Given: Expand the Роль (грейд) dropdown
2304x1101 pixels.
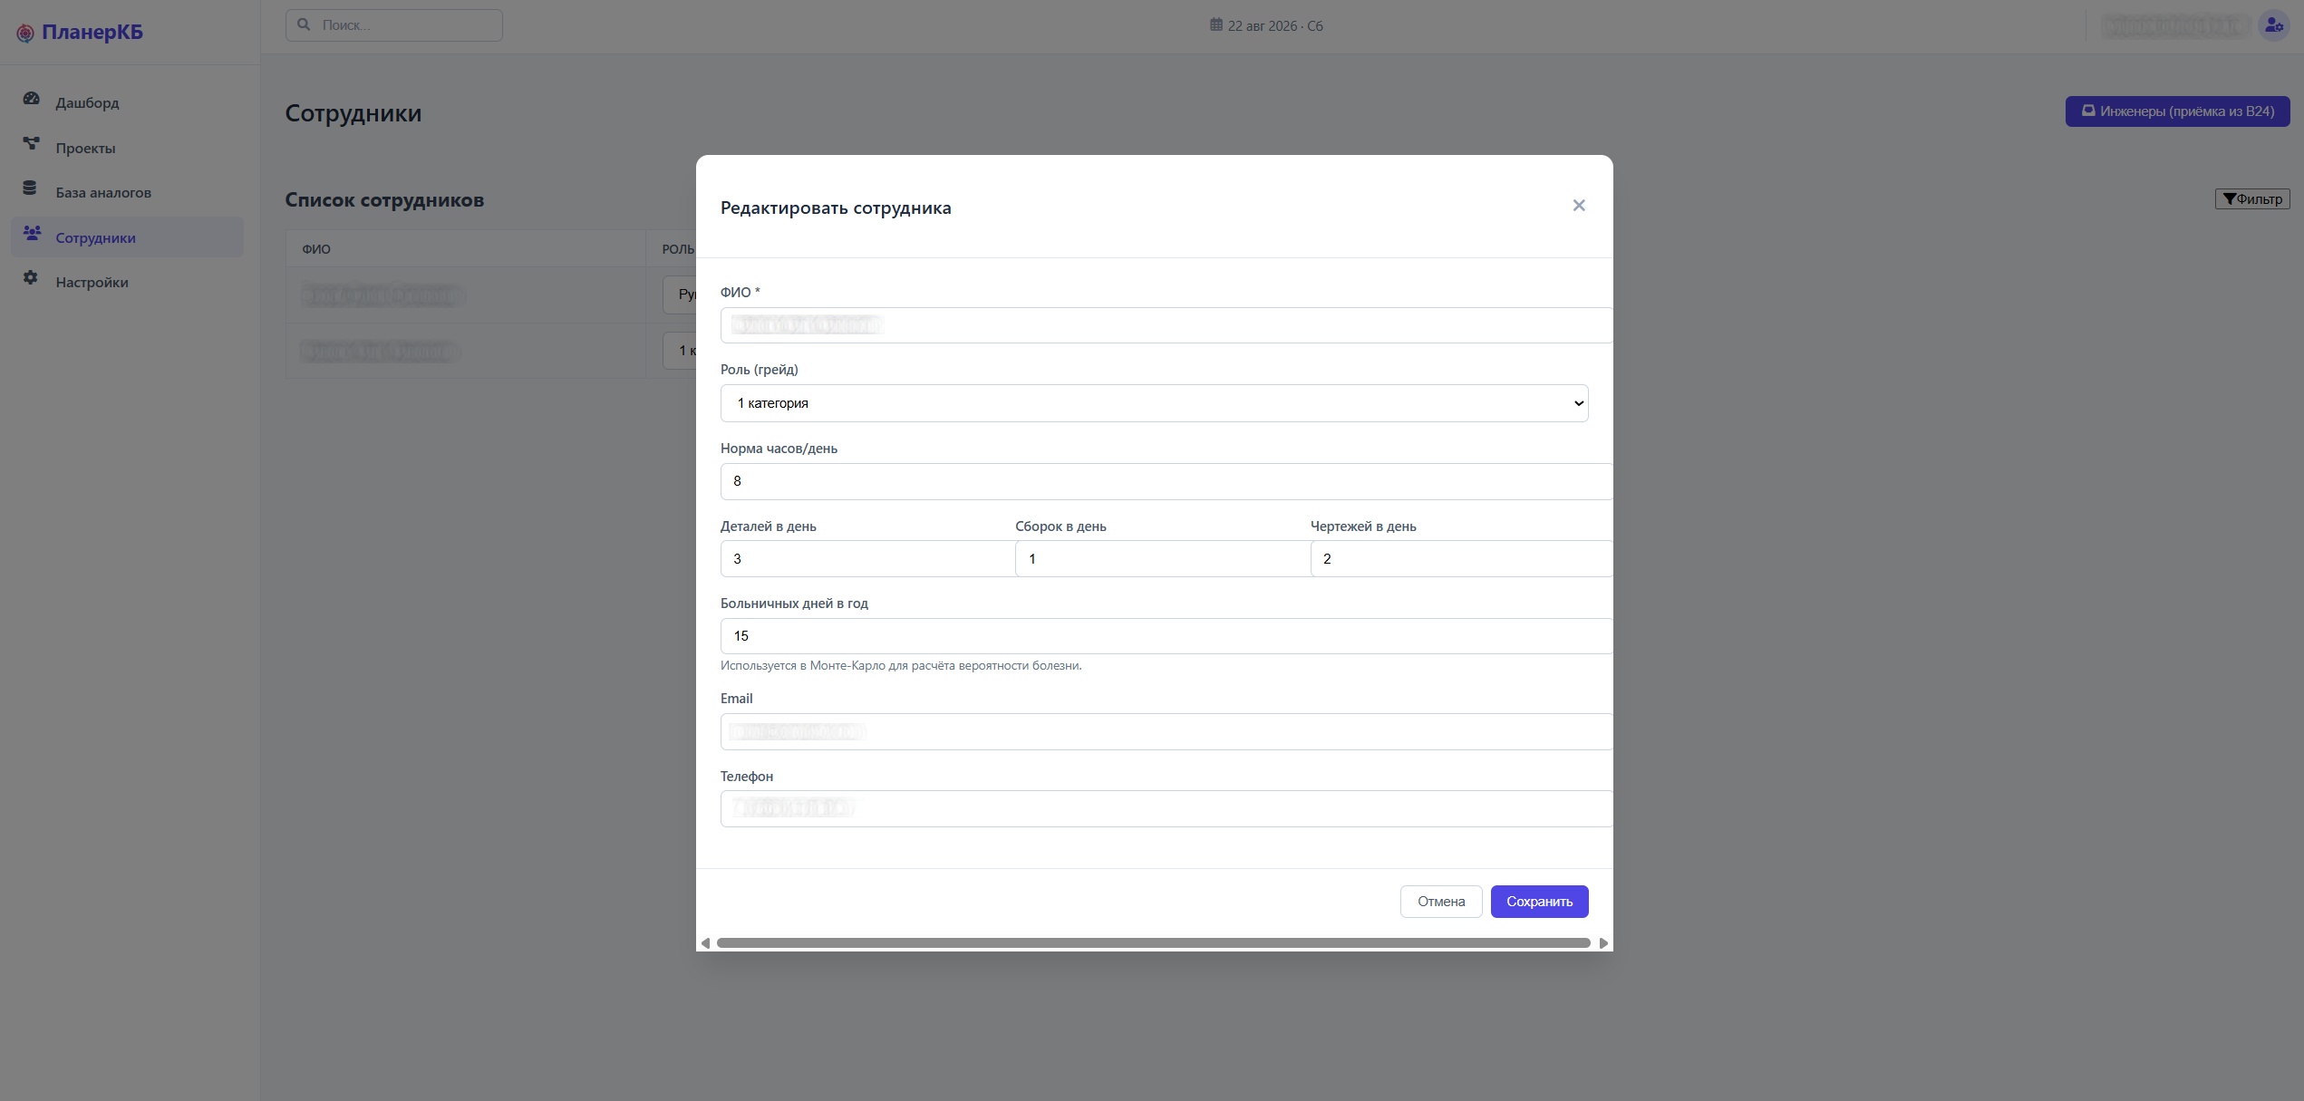Looking at the screenshot, I should (x=1154, y=403).
